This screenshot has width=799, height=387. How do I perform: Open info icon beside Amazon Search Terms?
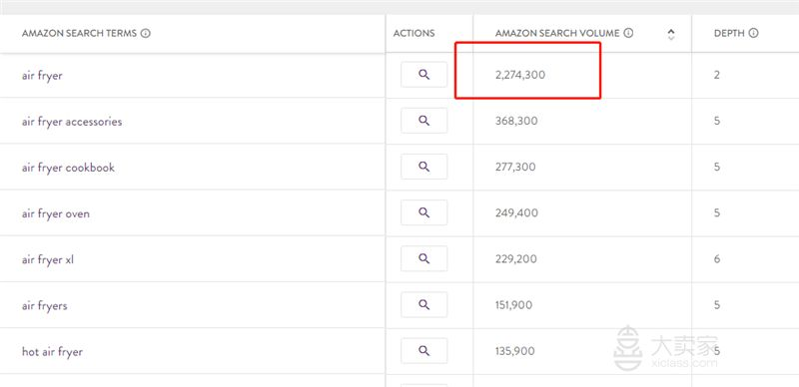point(146,33)
